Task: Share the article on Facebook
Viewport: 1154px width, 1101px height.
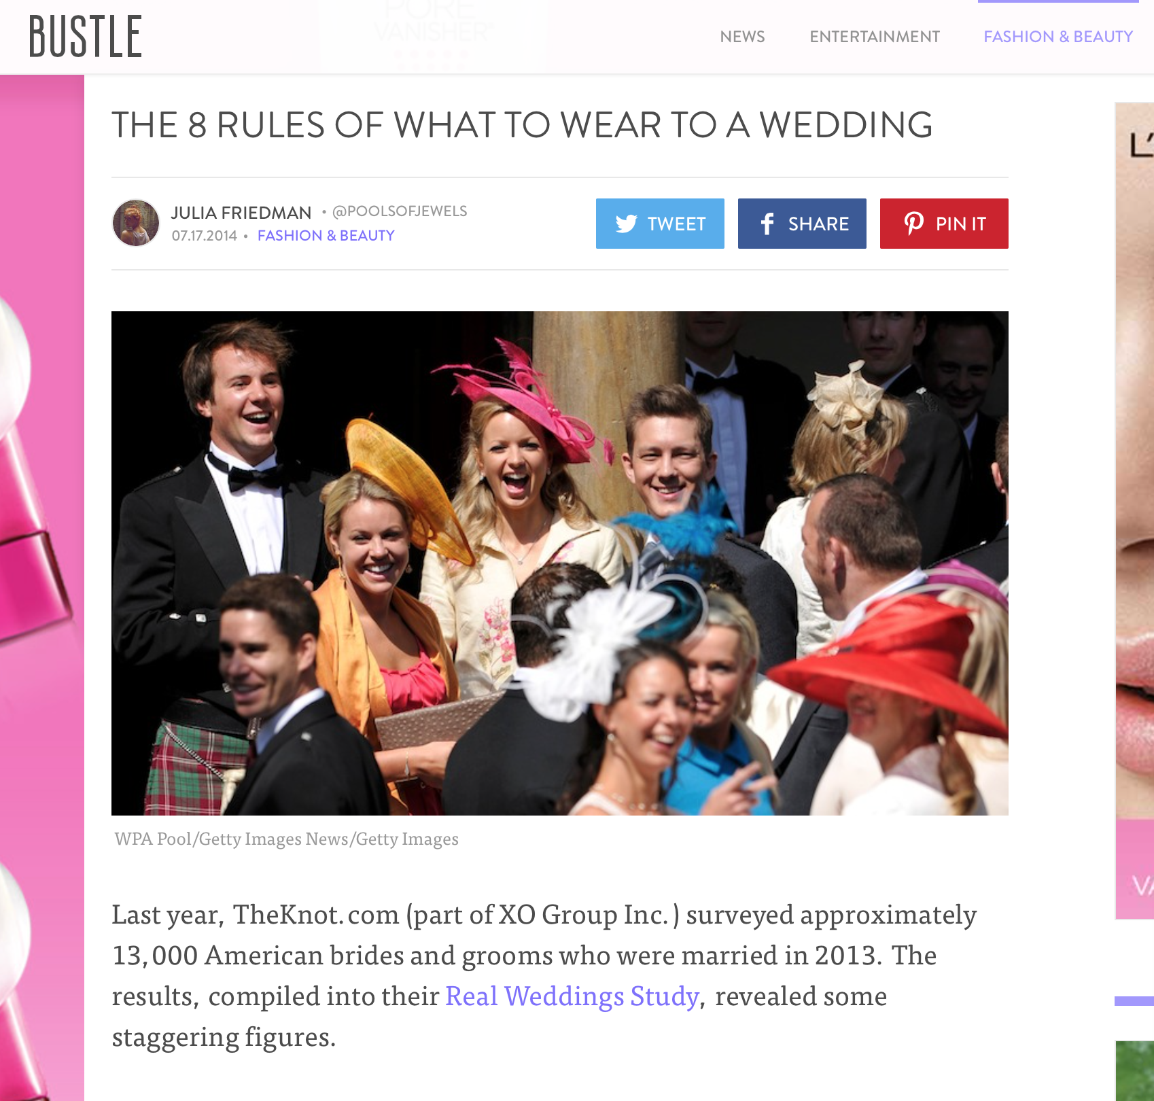Action: pyautogui.click(x=802, y=224)
